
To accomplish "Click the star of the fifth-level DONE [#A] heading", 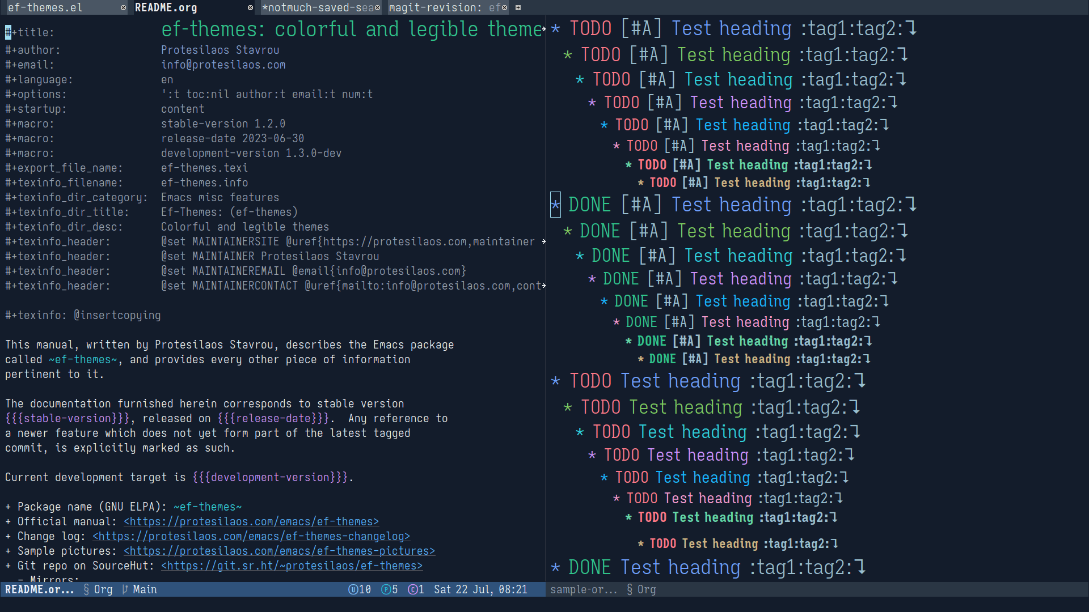I will click(604, 301).
